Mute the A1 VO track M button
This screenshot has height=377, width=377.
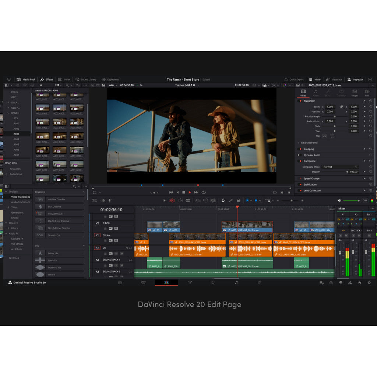(121, 254)
